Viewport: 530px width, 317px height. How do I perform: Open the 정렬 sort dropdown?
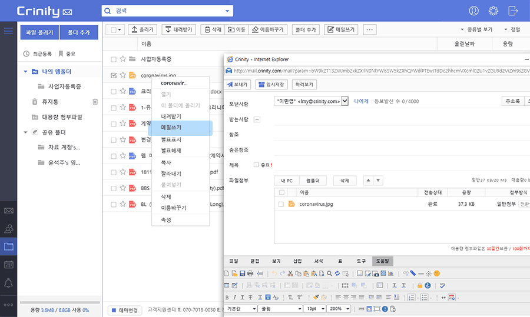pyautogui.click(x=512, y=30)
